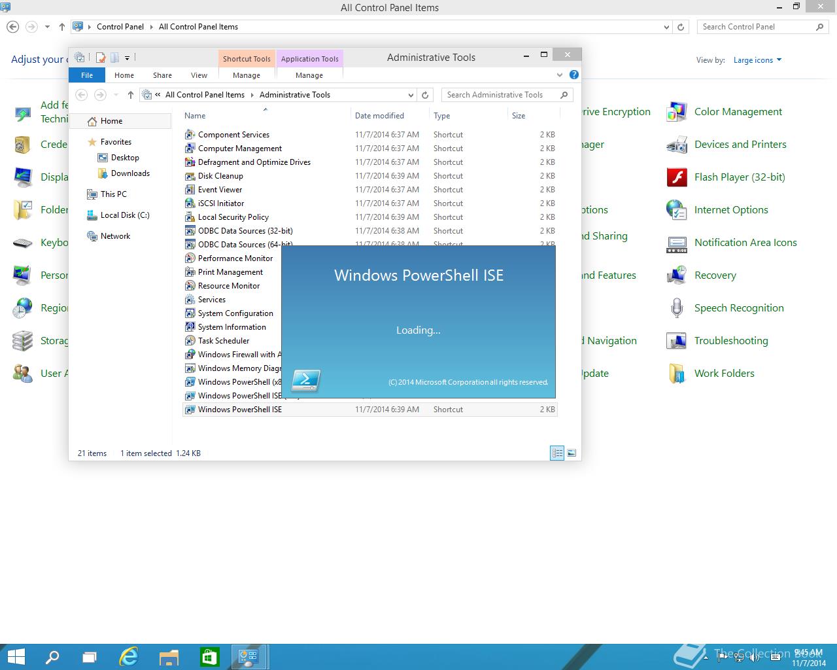This screenshot has width=837, height=670.
Task: Open Devices and Printers icon
Action: click(x=677, y=145)
